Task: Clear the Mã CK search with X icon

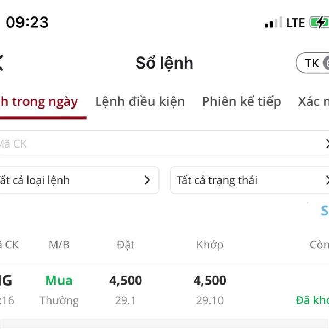Action: coord(326,144)
